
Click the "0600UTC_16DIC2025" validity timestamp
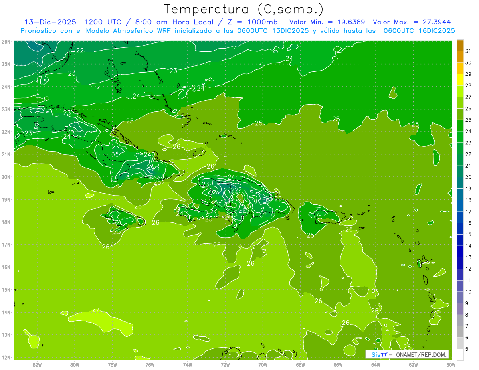tap(419, 31)
